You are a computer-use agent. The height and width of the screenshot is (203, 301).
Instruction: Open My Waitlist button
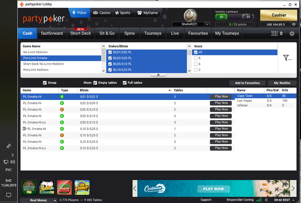coord(282,83)
